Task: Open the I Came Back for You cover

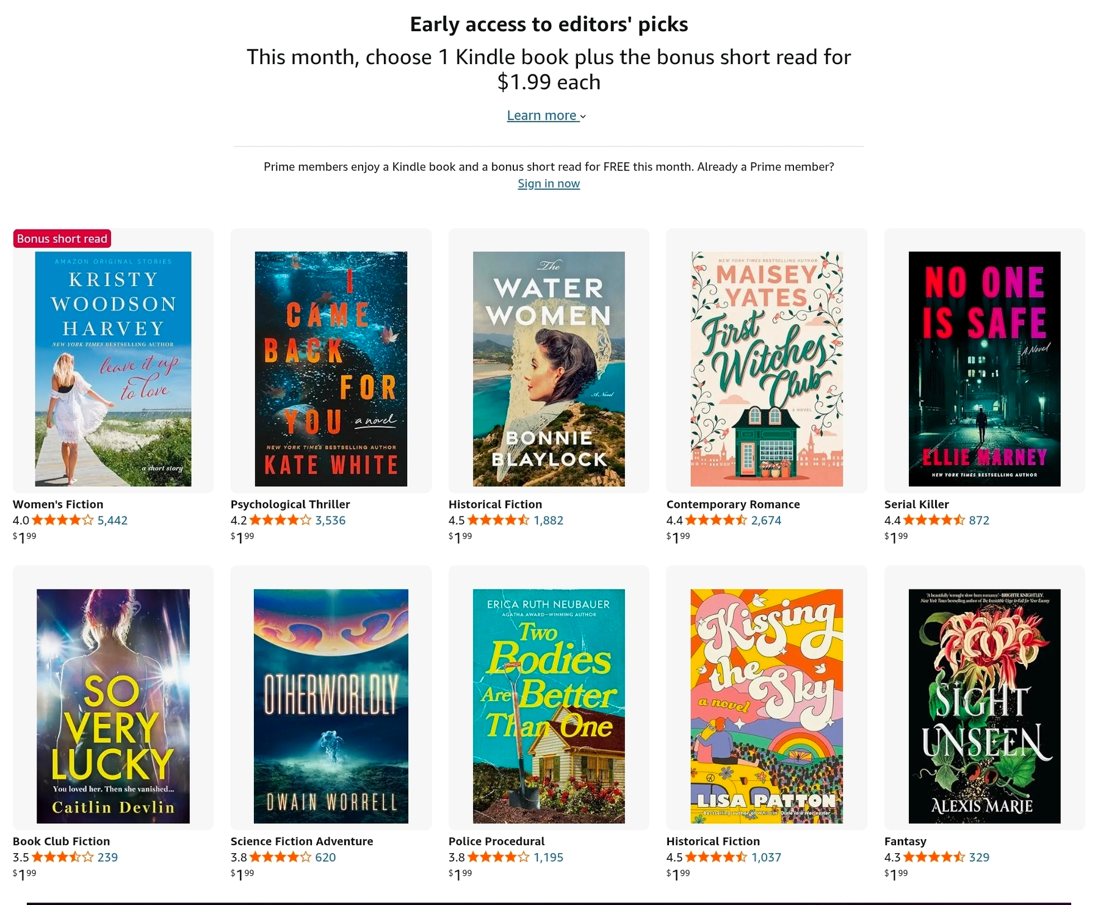Action: [x=331, y=369]
